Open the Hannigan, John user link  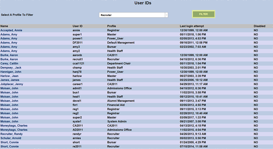pos(11,72)
